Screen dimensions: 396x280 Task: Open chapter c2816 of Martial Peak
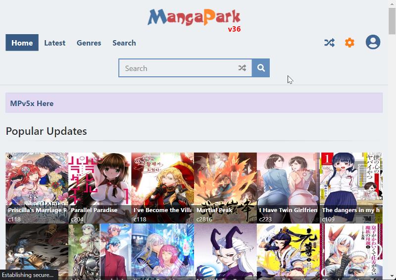[204, 220]
